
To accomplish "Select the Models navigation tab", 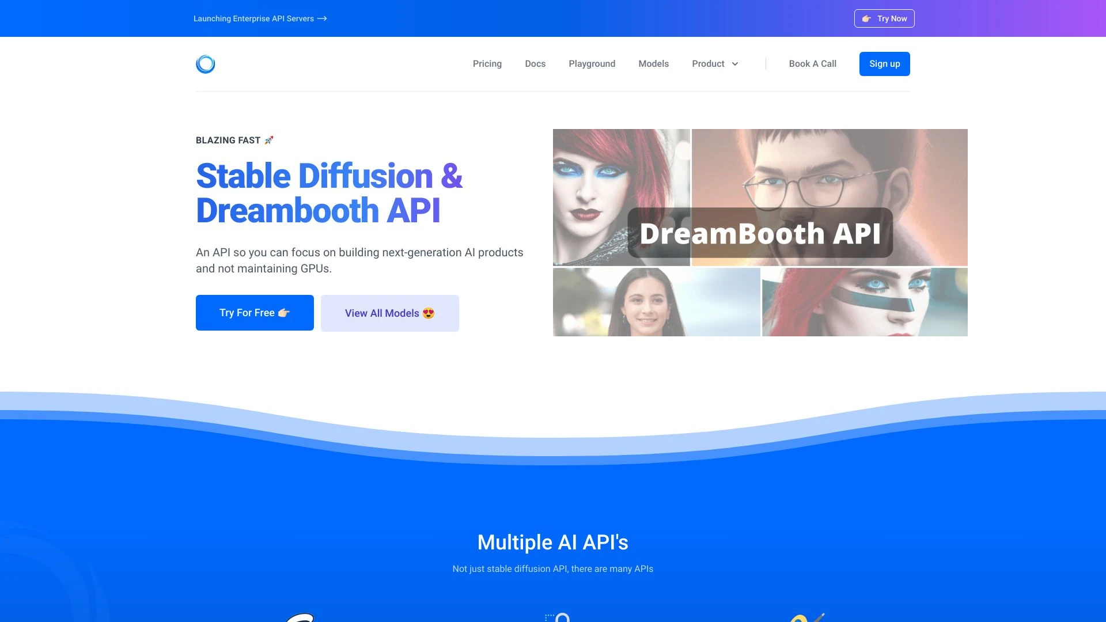I will (x=653, y=63).
